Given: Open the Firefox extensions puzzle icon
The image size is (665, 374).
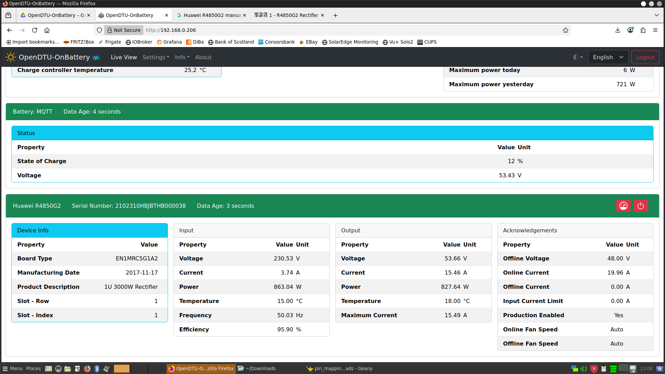Looking at the screenshot, I should tap(643, 30).
